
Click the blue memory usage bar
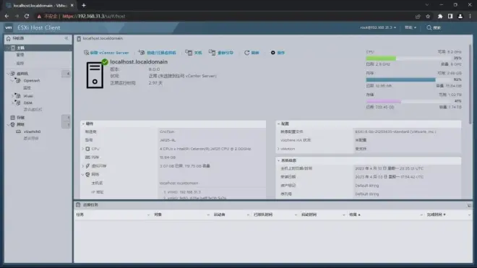(x=400, y=79)
